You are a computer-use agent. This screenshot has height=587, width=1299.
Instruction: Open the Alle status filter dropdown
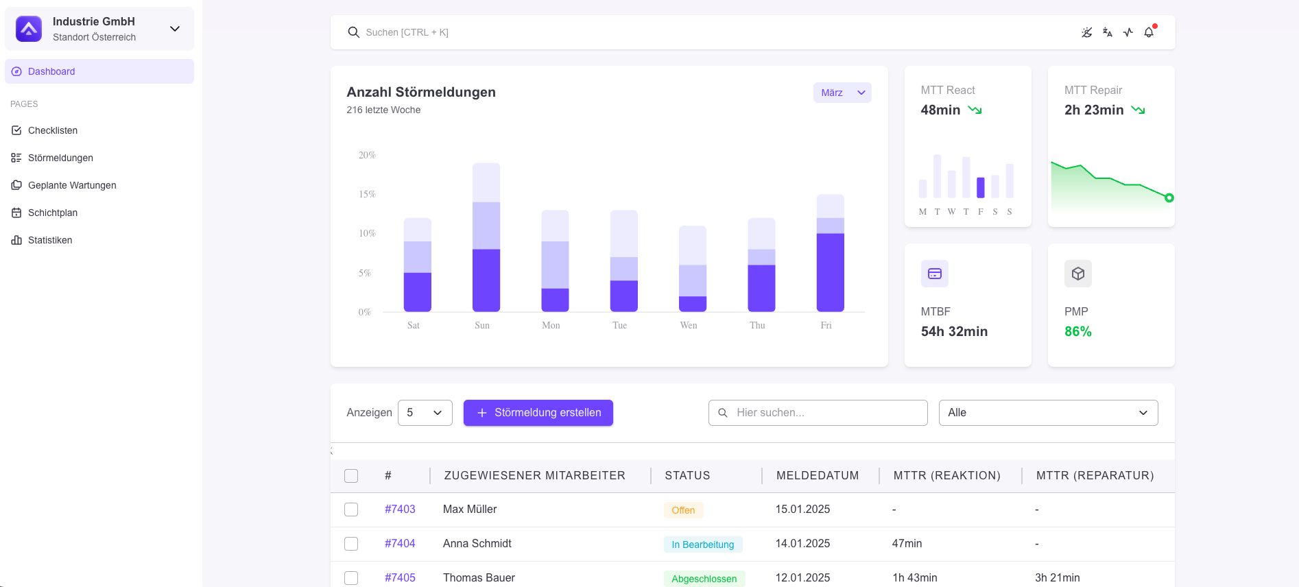(1047, 413)
